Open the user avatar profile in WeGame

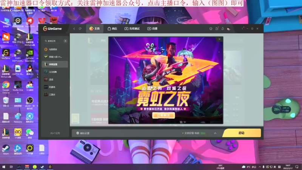click(x=229, y=29)
